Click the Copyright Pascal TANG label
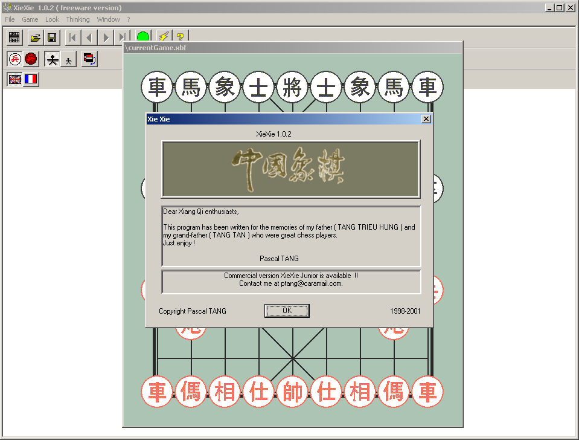 coord(193,311)
